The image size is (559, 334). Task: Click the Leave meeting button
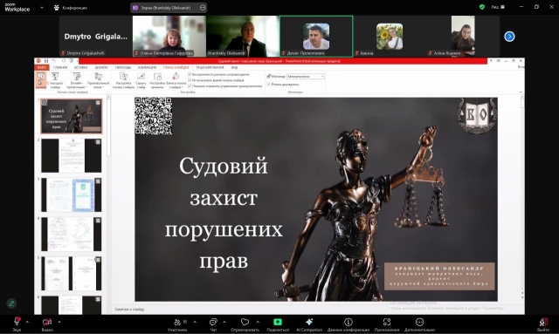[543, 324]
